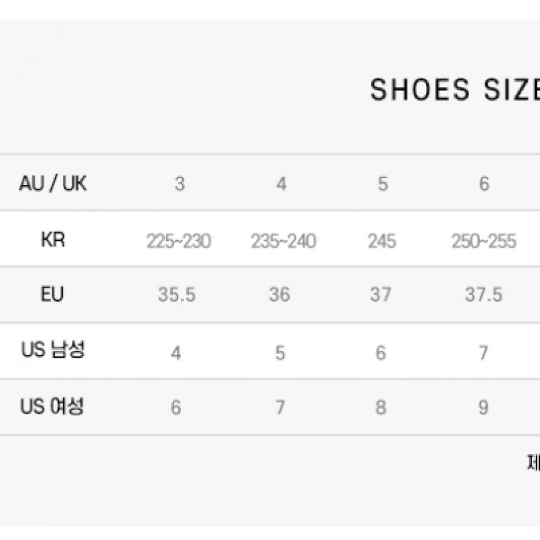This screenshot has width=540, height=540.
Task: Click AU / UK size 6 cell
Action: tap(483, 184)
